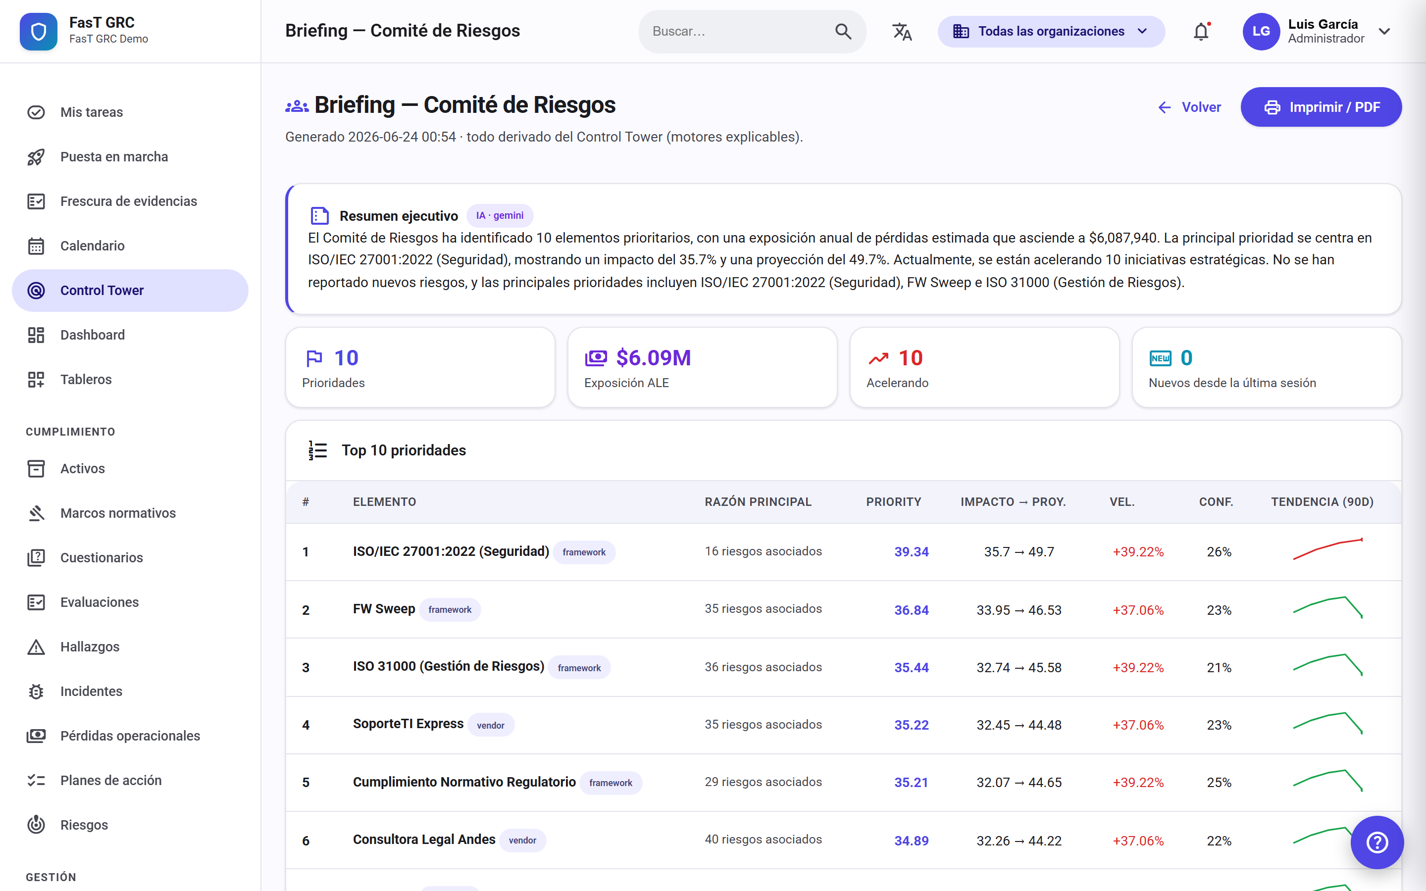Click the Exposición ALE $6.09M card

(x=703, y=367)
